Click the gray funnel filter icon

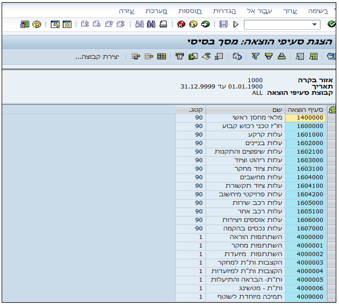point(256,56)
